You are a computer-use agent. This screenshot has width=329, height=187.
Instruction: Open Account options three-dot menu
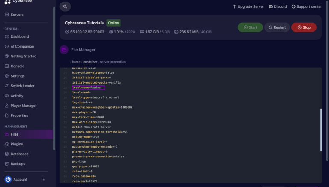click(x=44, y=179)
